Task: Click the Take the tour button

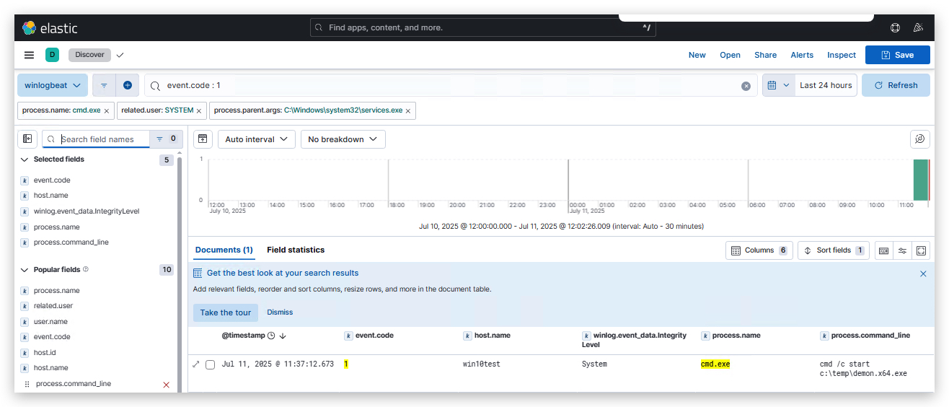Action: [x=226, y=312]
